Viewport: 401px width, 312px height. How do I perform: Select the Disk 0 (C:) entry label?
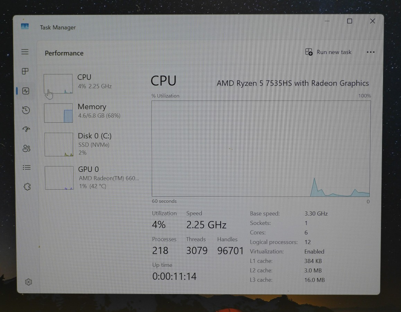tap(95, 136)
